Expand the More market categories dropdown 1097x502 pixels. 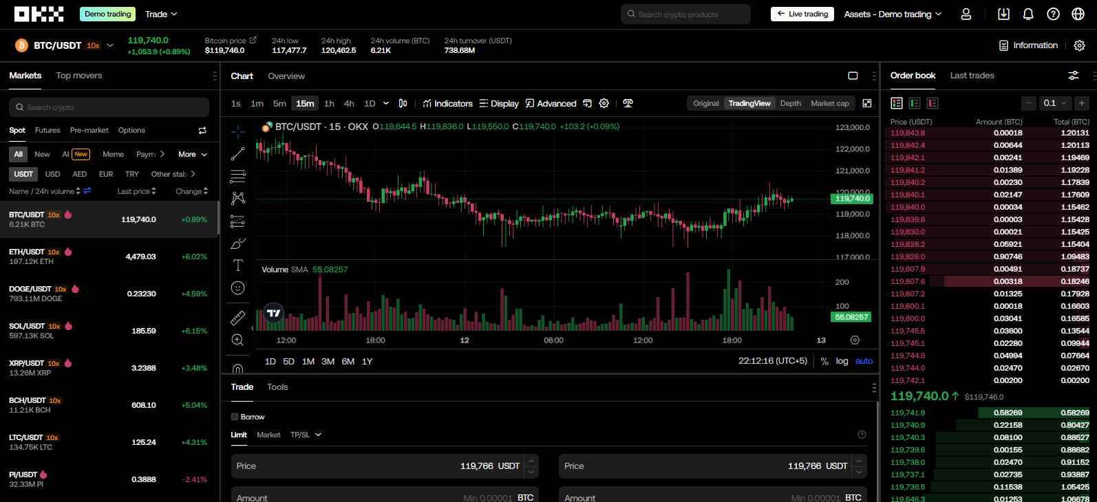[x=193, y=154]
